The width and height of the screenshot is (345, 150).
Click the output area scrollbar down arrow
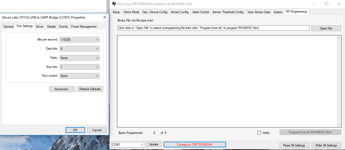(339, 125)
